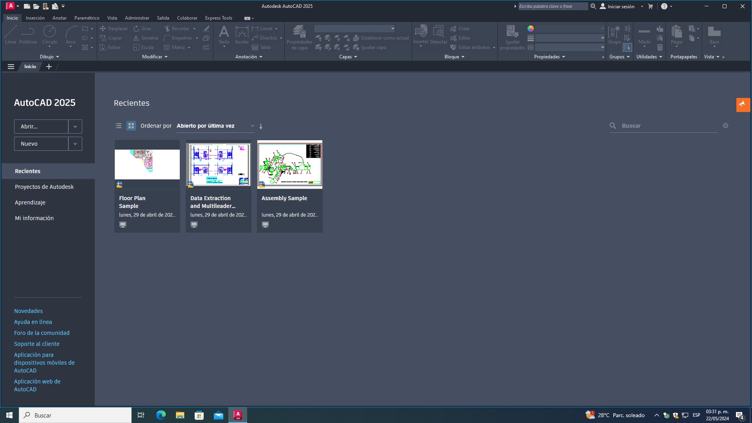752x423 pixels.
Task: Open the Floor Plan Sample thumbnail
Action: click(x=147, y=164)
